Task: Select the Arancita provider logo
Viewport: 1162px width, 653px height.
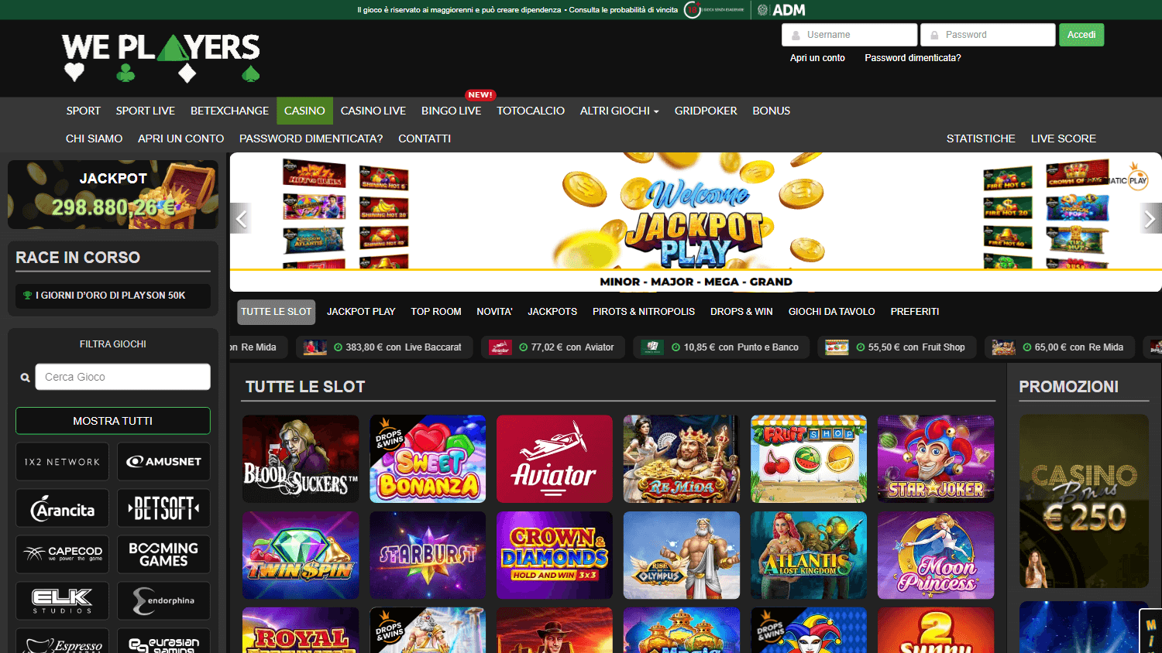Action: pyautogui.click(x=63, y=508)
